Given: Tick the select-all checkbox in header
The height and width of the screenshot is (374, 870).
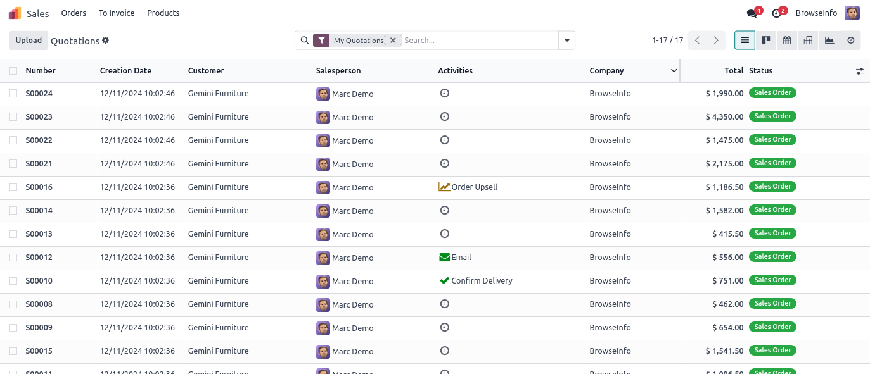Looking at the screenshot, I should (13, 71).
